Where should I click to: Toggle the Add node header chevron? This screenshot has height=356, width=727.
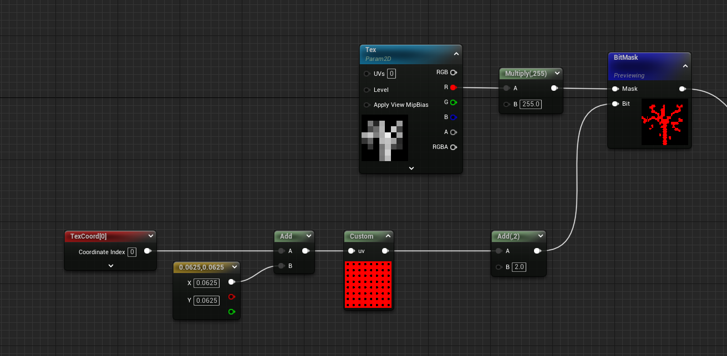[308, 236]
